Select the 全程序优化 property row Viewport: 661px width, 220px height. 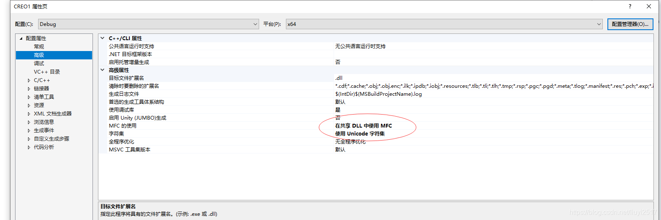pos(121,142)
